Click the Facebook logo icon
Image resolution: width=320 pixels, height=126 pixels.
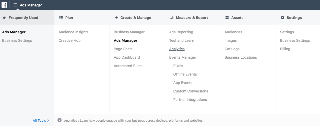coord(4,5)
